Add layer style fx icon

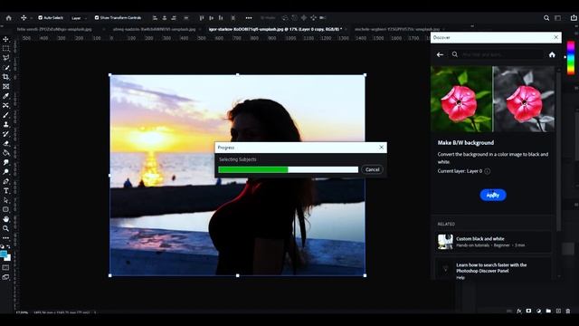(x=519, y=312)
